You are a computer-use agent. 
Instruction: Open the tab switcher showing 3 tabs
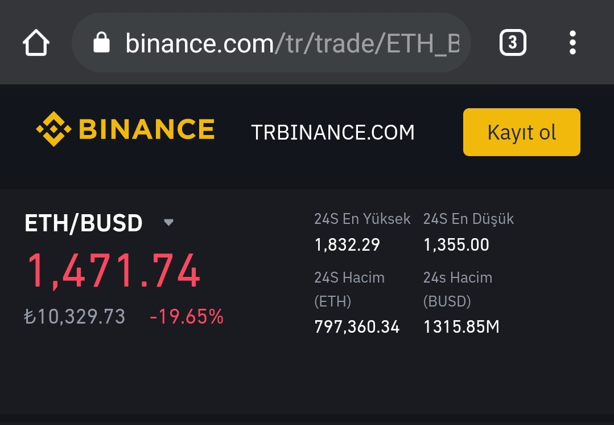512,43
